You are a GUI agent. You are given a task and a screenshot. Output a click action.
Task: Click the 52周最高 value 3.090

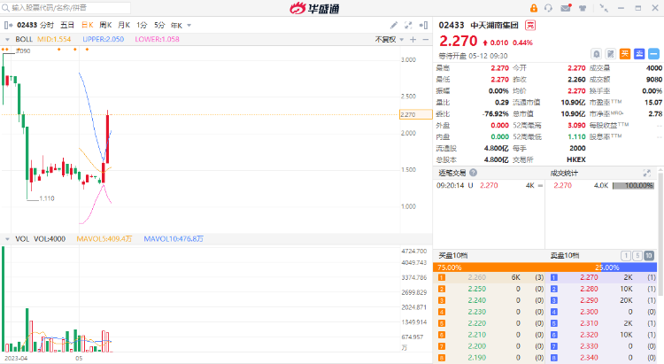pyautogui.click(x=576, y=126)
